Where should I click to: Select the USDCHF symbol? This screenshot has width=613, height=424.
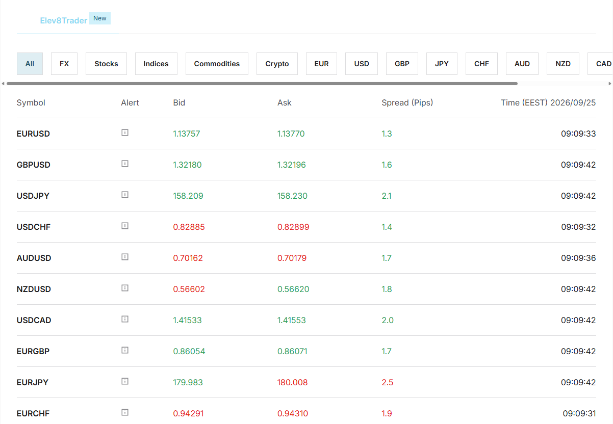click(34, 227)
